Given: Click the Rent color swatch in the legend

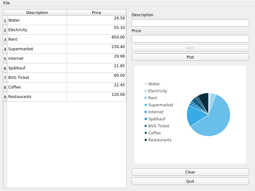Looking at the screenshot, I should pos(145,98).
